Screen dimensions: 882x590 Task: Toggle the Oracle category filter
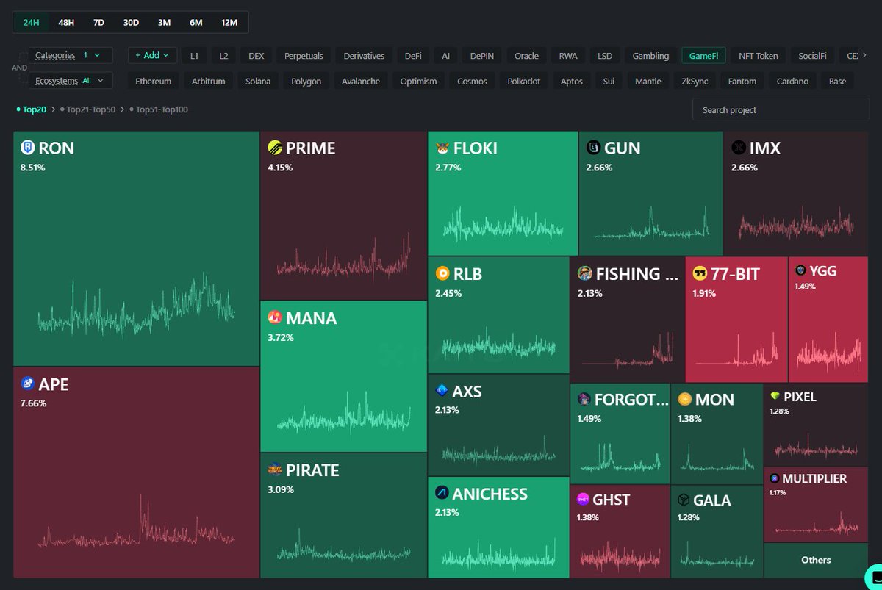(x=526, y=56)
